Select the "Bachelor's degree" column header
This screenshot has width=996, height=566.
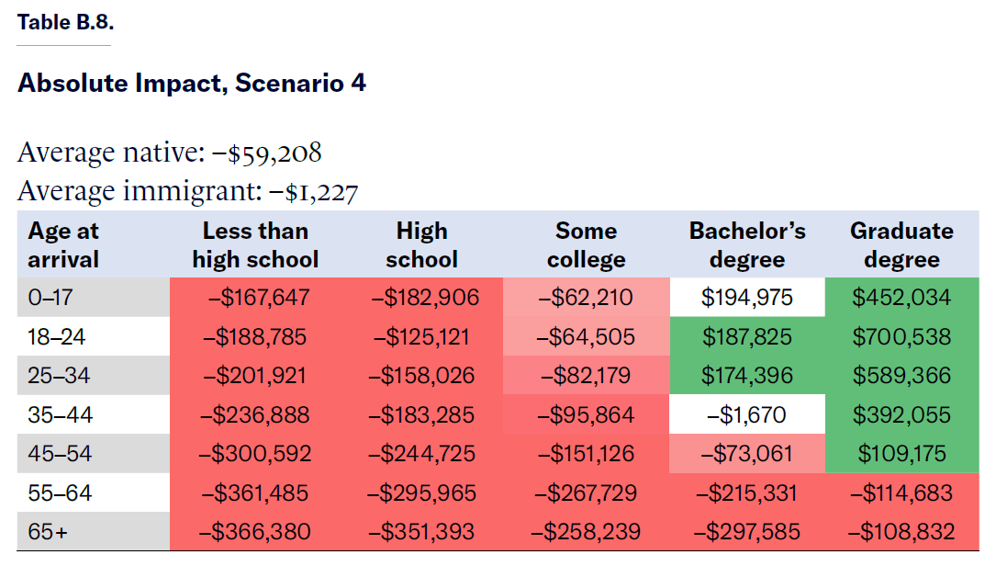[x=747, y=245]
